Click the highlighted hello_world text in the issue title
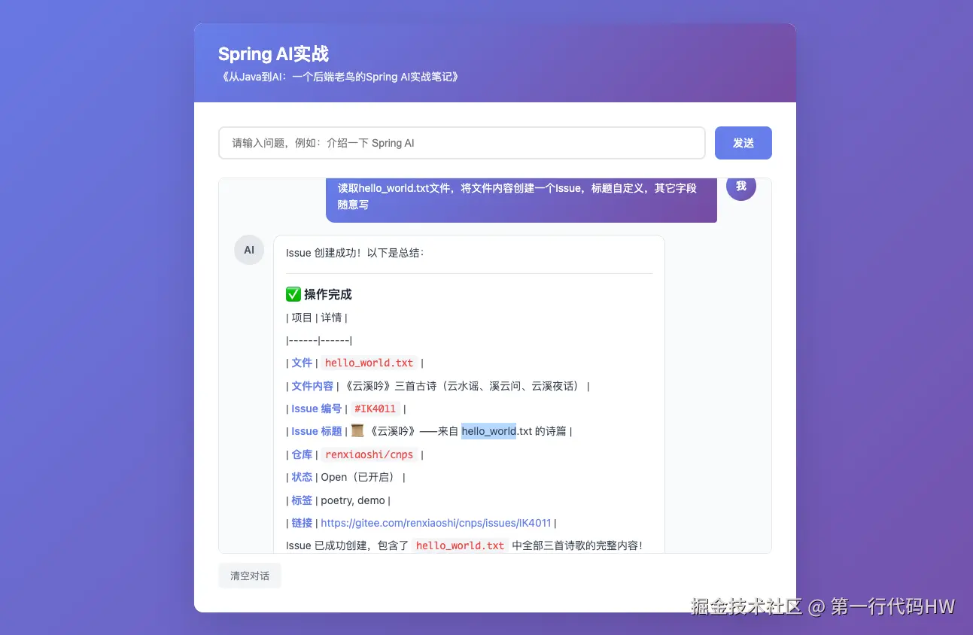This screenshot has width=973, height=635. point(489,431)
